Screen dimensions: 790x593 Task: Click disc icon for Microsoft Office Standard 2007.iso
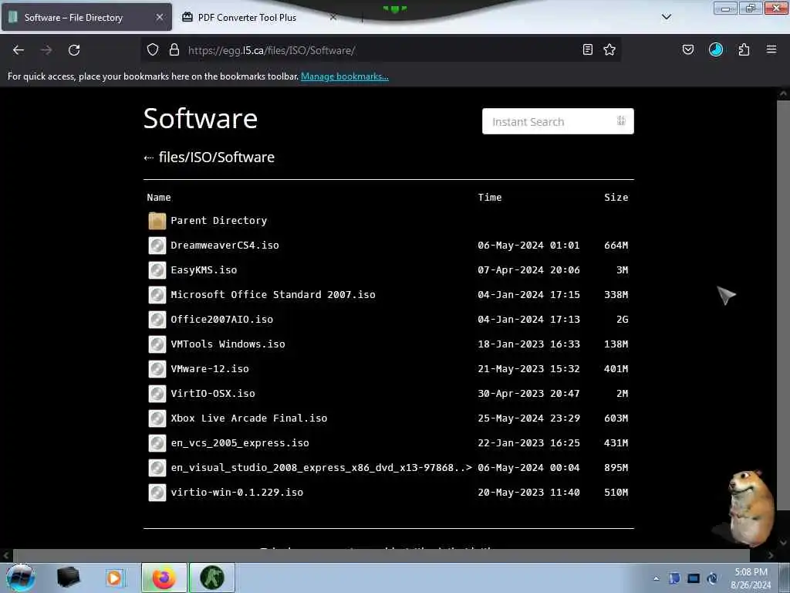[157, 295]
